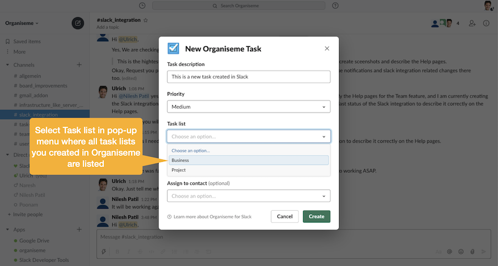
Task: Open the Priority dropdown set to Medium
Action: (x=248, y=107)
